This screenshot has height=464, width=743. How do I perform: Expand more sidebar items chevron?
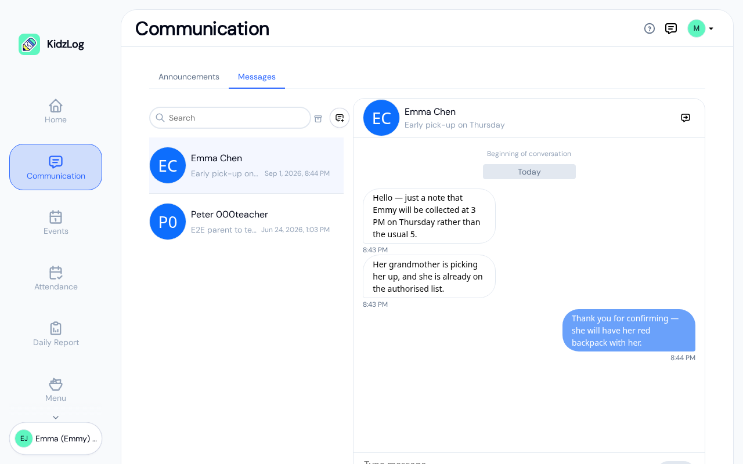[x=56, y=417]
